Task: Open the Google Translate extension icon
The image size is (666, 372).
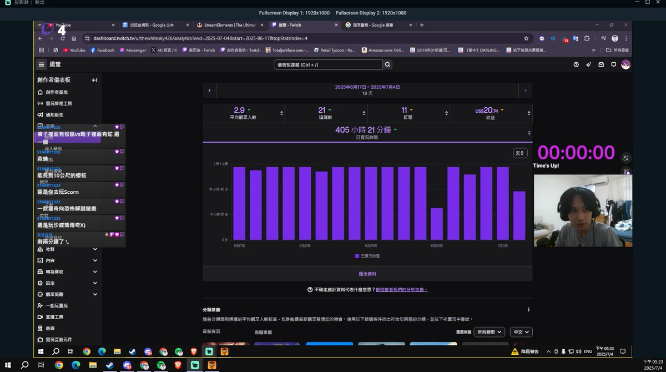Action: (576, 38)
